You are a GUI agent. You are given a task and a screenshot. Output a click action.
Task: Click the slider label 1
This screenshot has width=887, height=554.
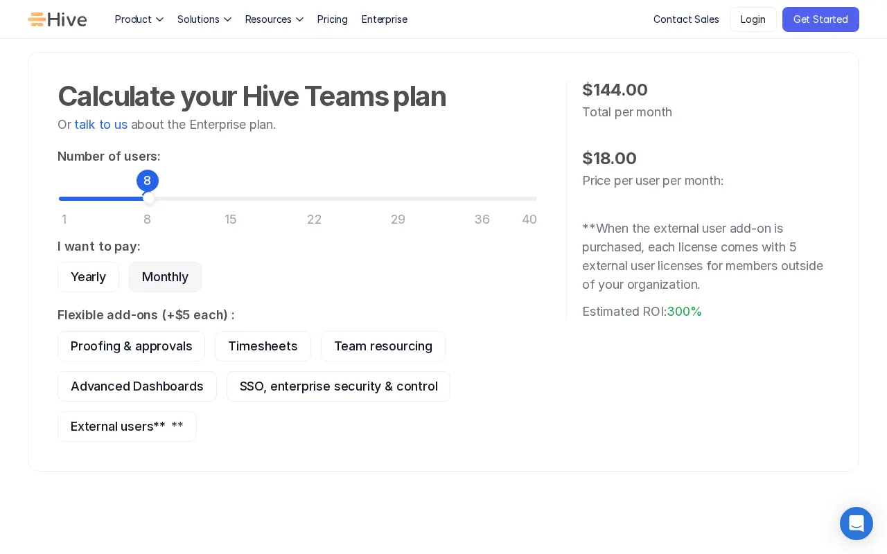click(64, 220)
